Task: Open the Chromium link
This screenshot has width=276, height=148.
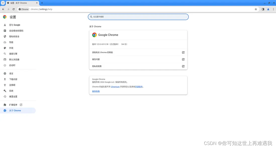Action: [x=115, y=87]
